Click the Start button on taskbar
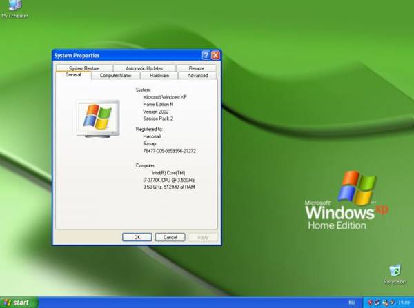 tap(19, 302)
